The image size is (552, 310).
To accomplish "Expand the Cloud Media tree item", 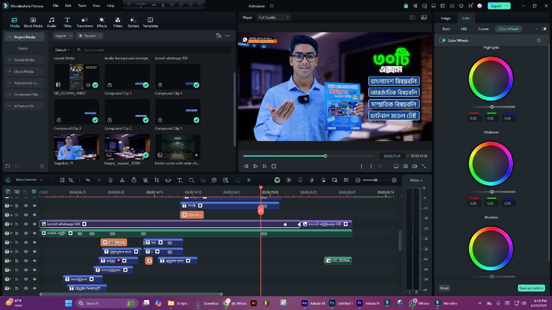I will coord(9,71).
